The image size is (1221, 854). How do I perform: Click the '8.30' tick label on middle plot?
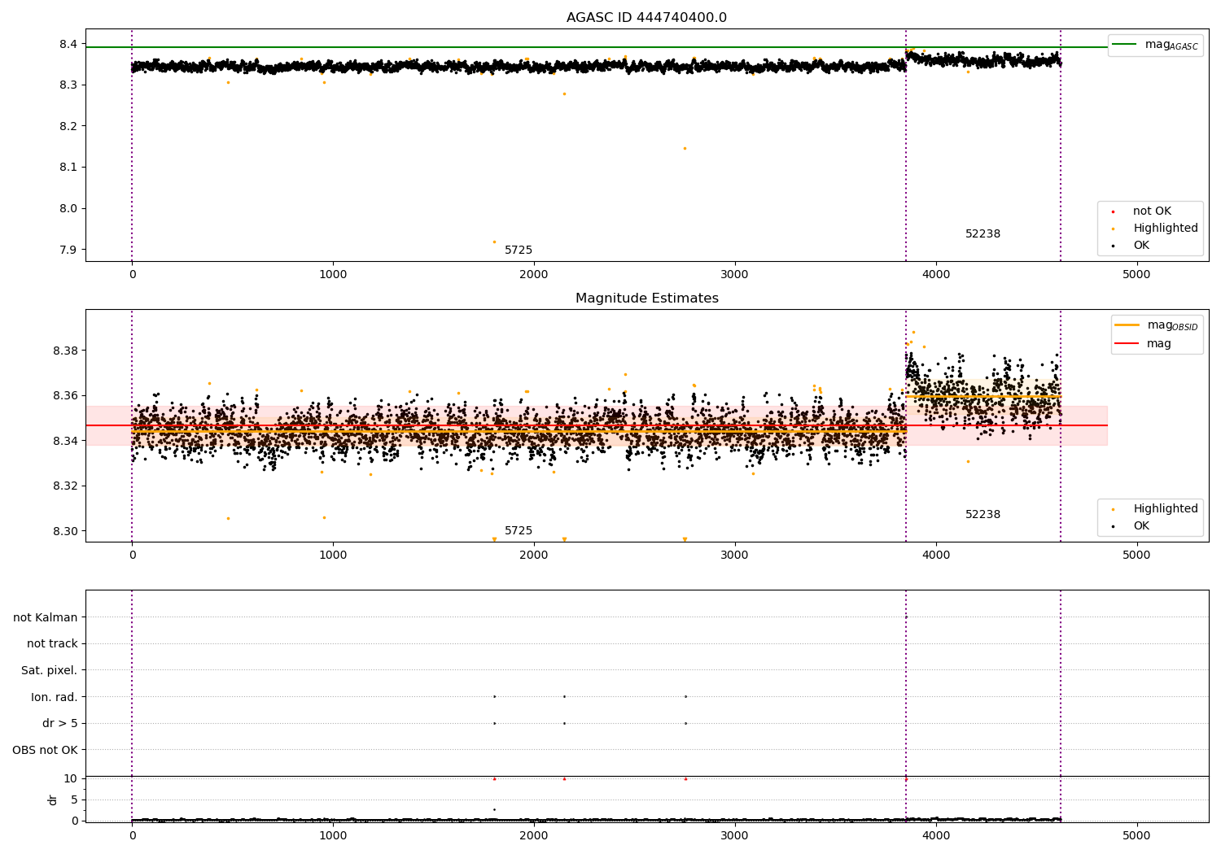tap(65, 531)
